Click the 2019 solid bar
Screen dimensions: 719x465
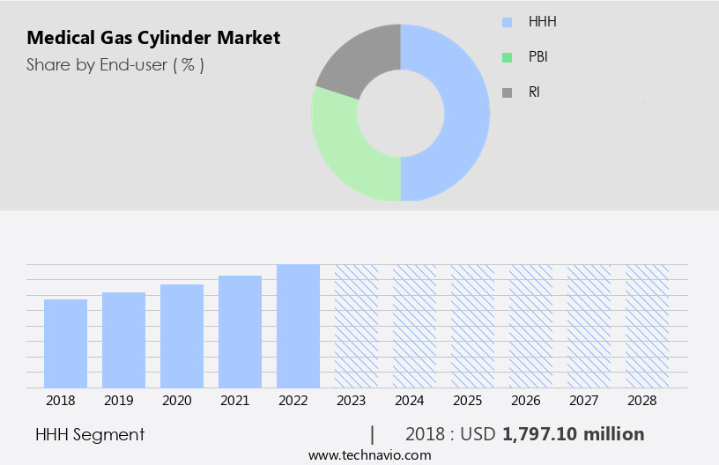pyautogui.click(x=123, y=340)
